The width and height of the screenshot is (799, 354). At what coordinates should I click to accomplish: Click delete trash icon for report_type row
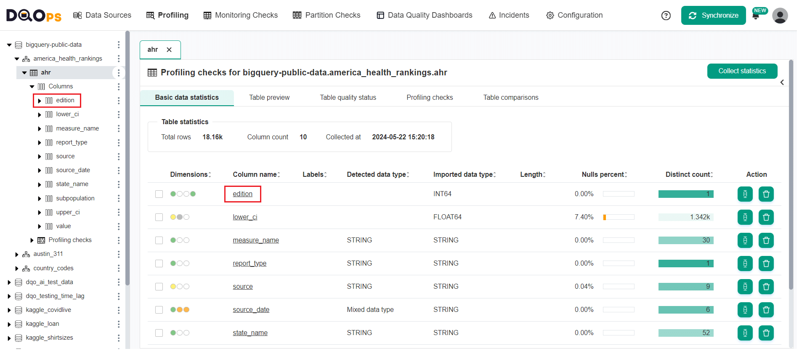point(766,264)
